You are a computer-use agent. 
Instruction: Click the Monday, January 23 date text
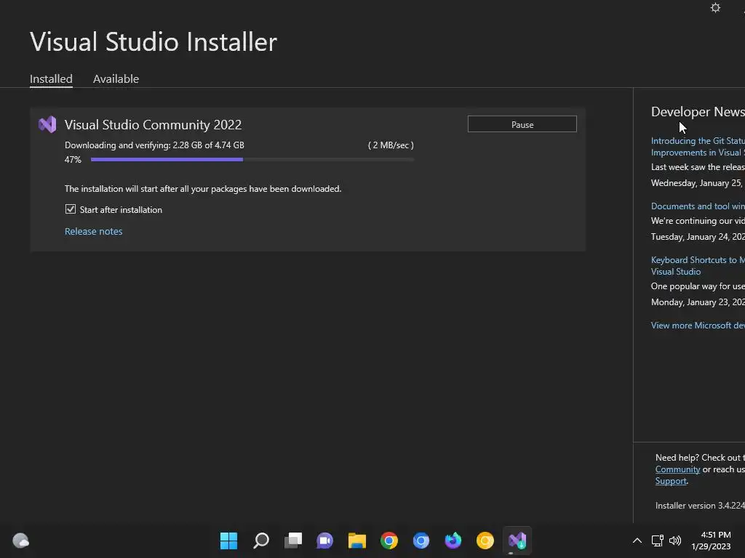[698, 302]
